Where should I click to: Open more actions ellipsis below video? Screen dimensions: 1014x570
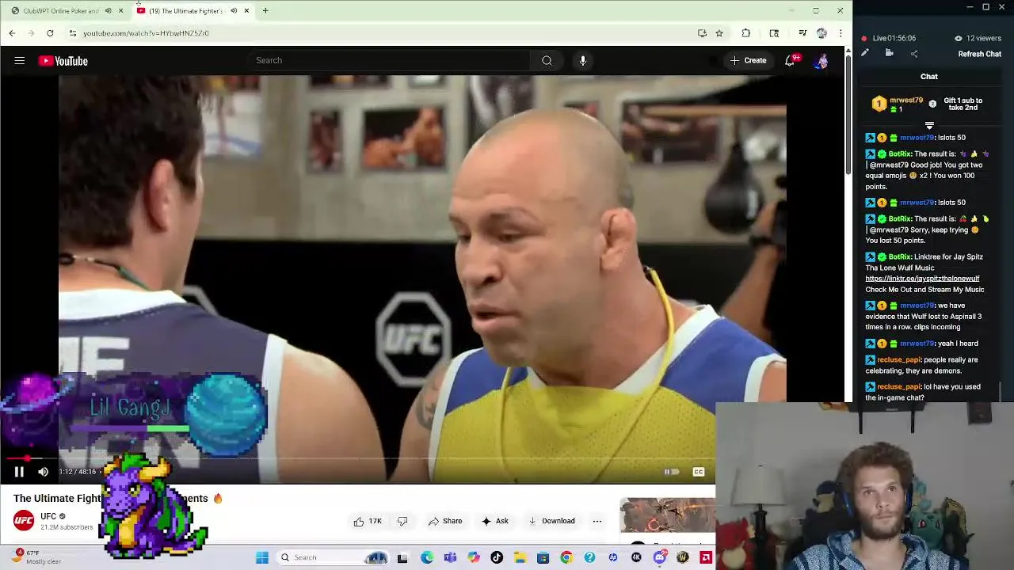point(597,521)
